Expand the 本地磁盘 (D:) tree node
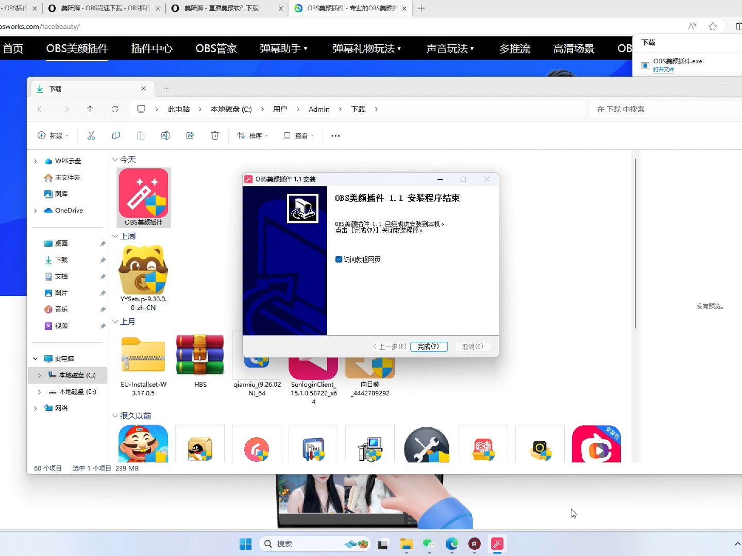This screenshot has width=742, height=556. [39, 392]
